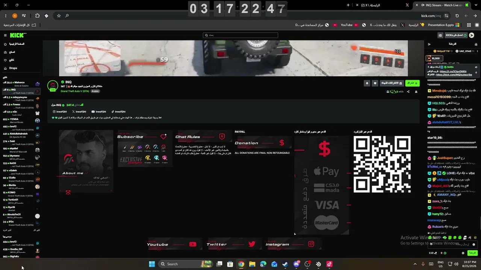
Task: Click the green subscribe button under the stream
Action: point(412,83)
